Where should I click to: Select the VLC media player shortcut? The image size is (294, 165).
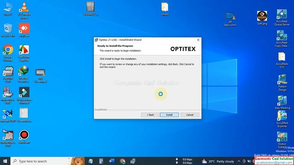pos(24,10)
